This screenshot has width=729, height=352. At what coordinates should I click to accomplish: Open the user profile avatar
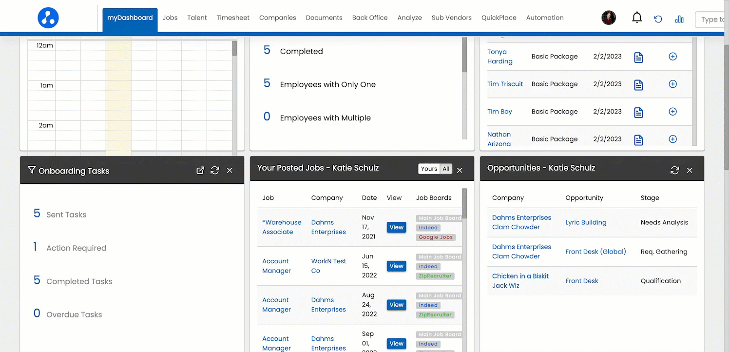tap(609, 18)
